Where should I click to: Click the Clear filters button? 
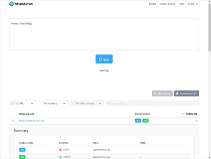(162, 93)
